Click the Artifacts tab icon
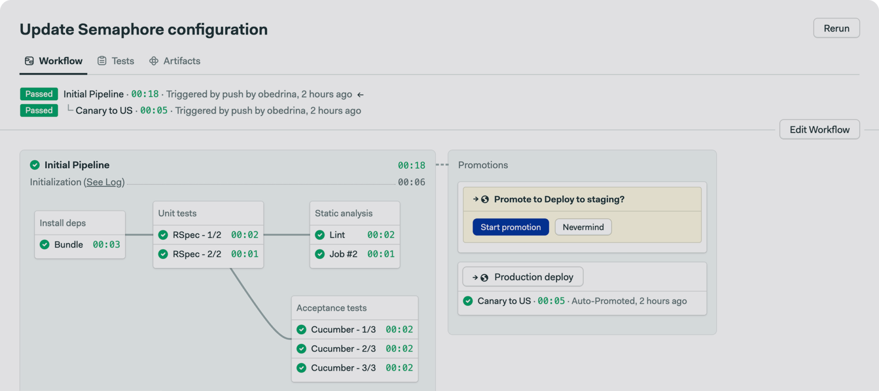This screenshot has width=879, height=391. tap(153, 61)
